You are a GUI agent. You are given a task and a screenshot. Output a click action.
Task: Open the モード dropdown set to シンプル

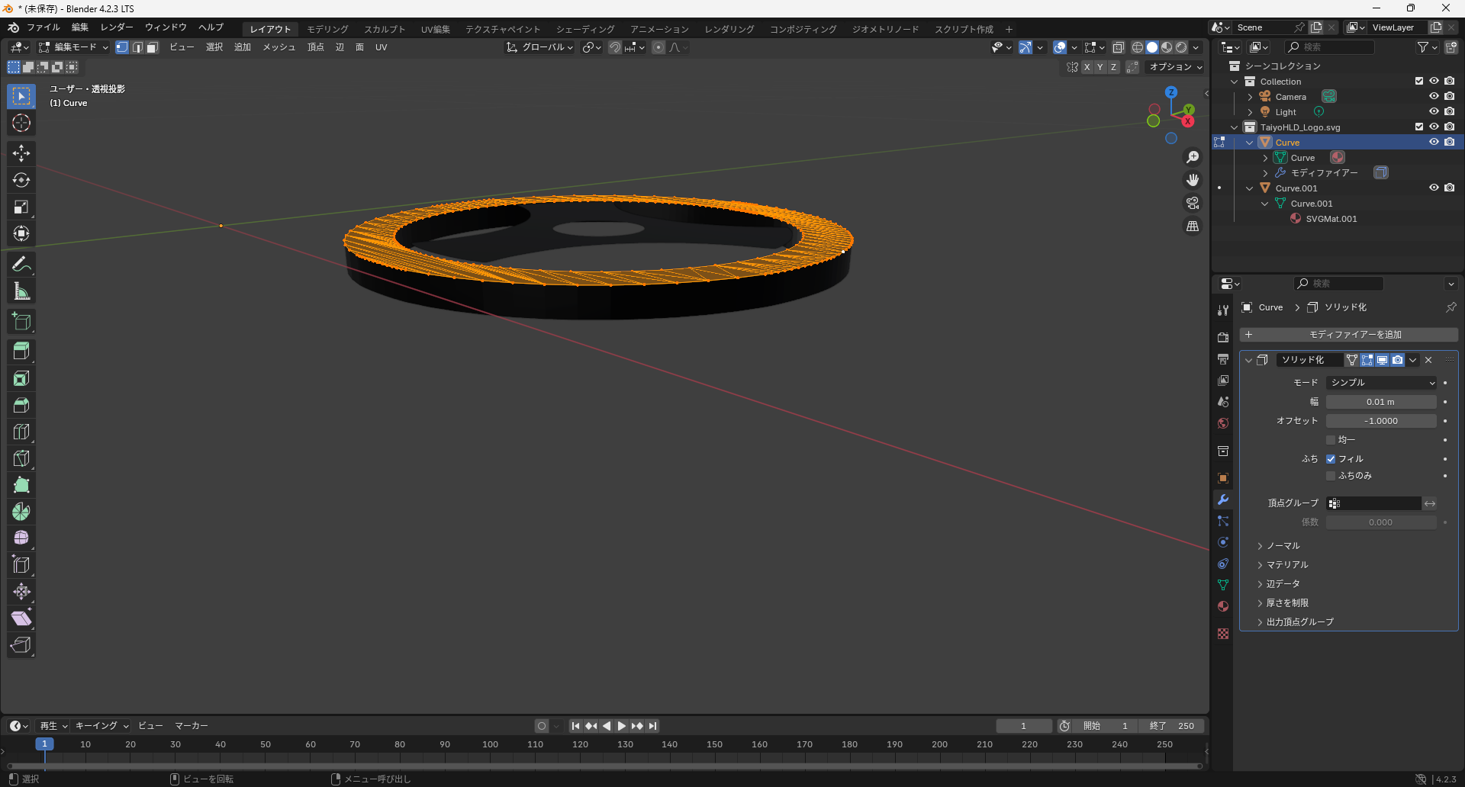coord(1381,383)
